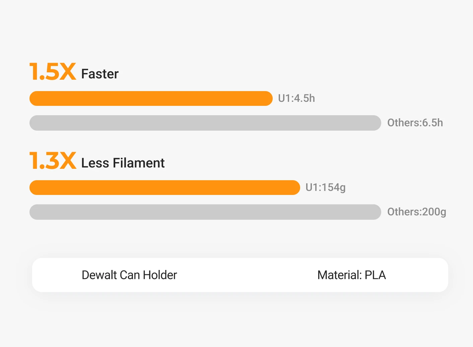Click the PLA text in the card
This screenshot has width=473, height=347.
[x=375, y=275]
